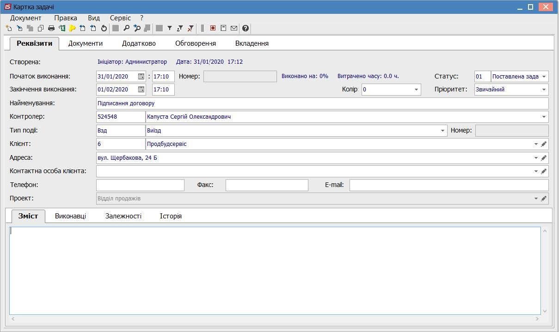Screen dimensions: 559x332
Task: Switch to the Документи tab
Action: coord(86,43)
